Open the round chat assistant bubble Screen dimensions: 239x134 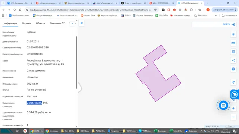pyautogui.click(x=223, y=105)
